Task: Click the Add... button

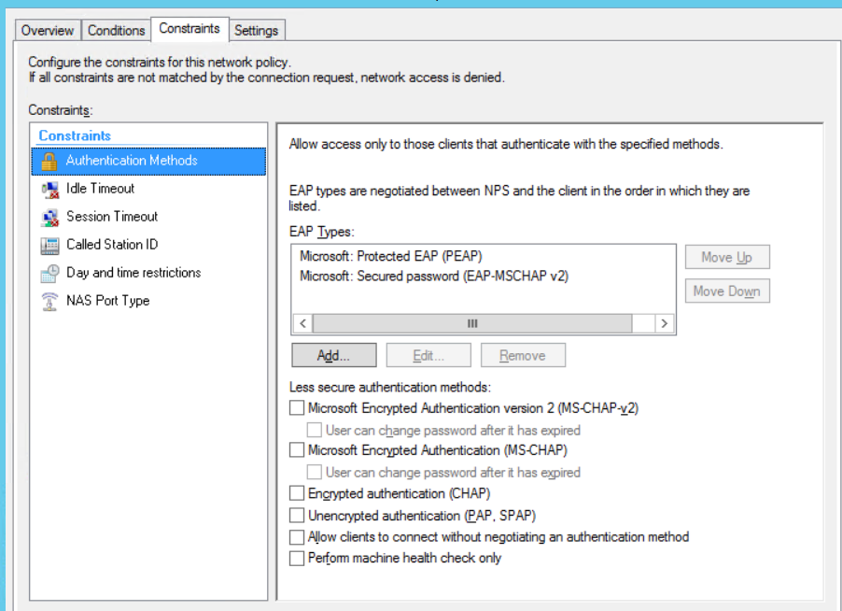Action: (333, 355)
